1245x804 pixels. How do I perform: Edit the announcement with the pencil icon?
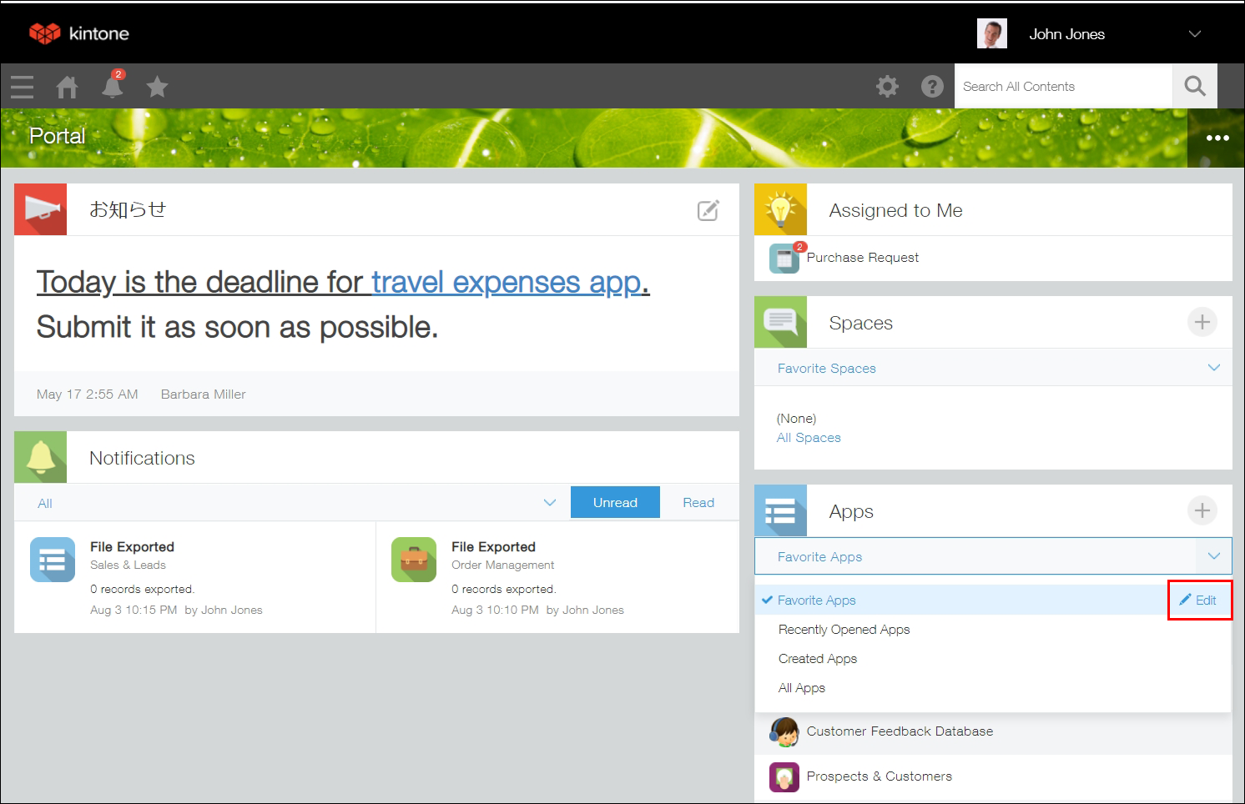(708, 209)
